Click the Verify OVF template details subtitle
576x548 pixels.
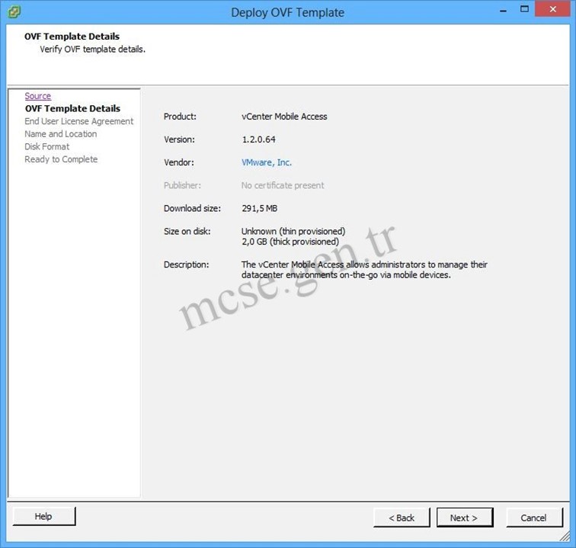tap(93, 50)
